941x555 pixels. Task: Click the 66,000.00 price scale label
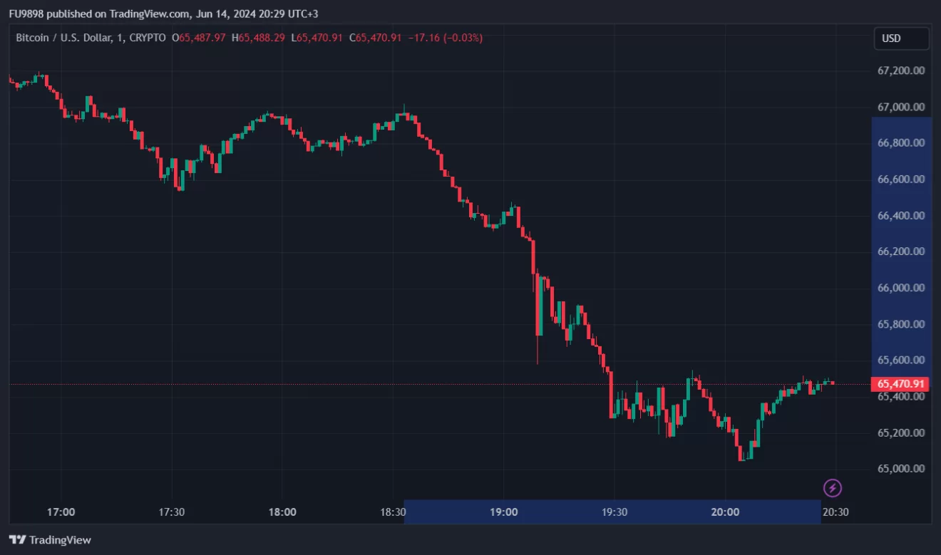(x=901, y=288)
